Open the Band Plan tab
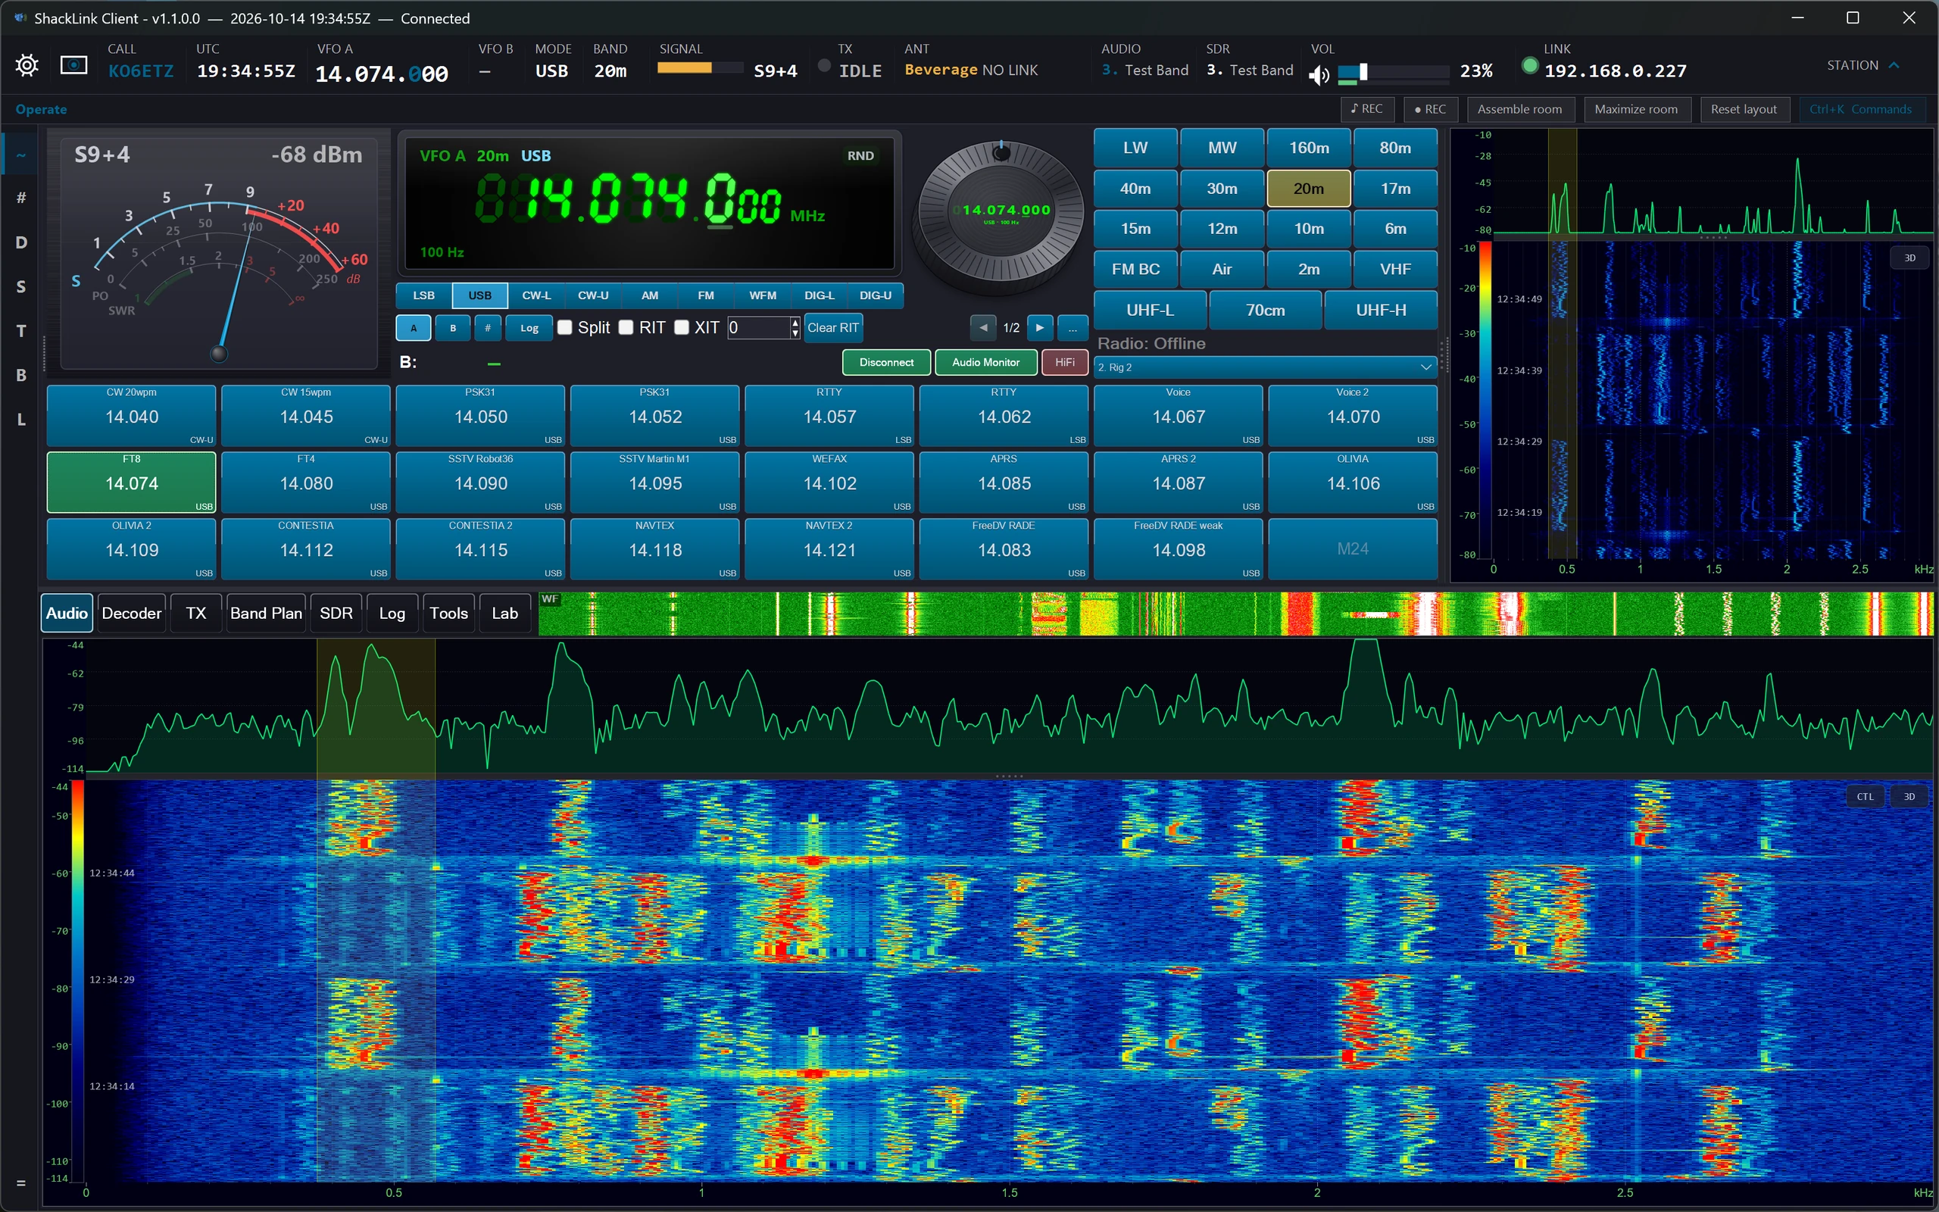This screenshot has height=1212, width=1939. 266,614
